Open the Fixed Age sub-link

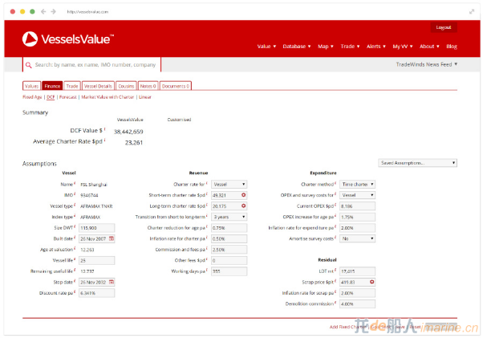(32, 97)
